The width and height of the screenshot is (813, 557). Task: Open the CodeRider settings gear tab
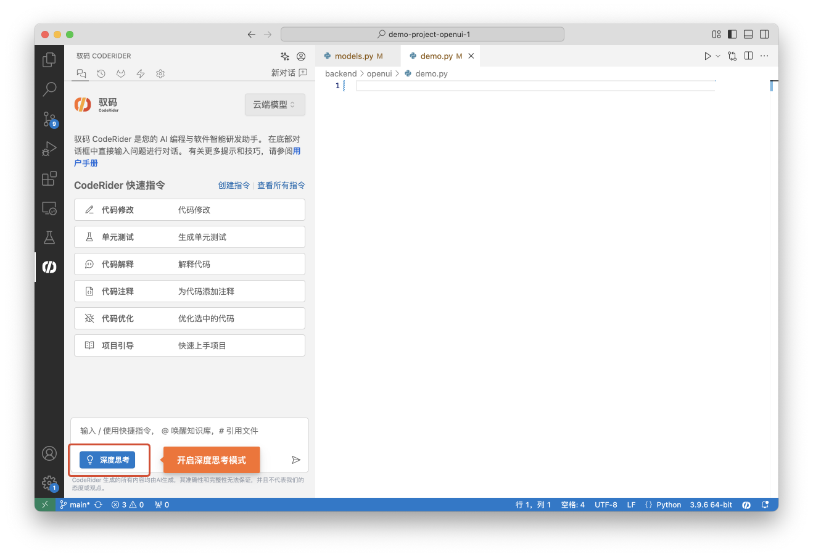click(160, 73)
